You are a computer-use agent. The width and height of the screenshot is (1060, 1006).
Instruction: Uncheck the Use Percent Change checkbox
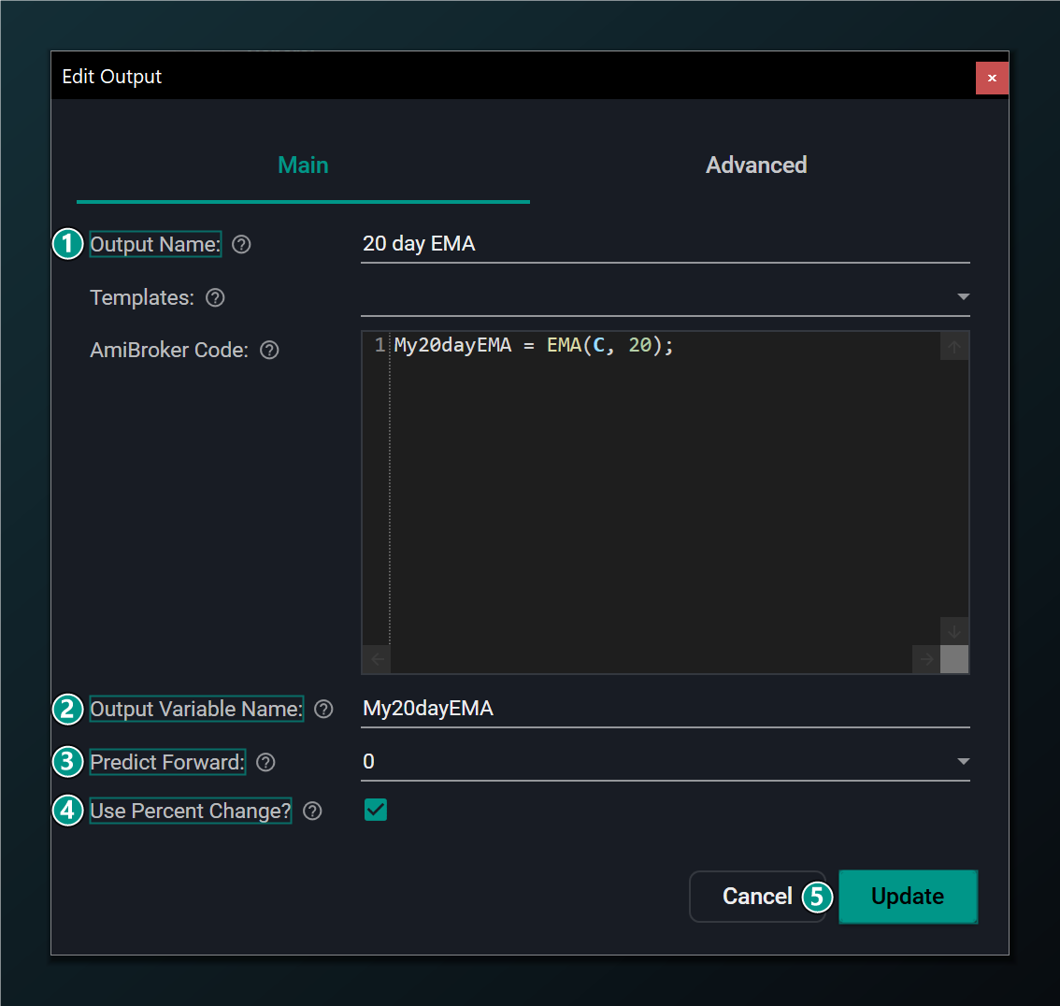375,810
